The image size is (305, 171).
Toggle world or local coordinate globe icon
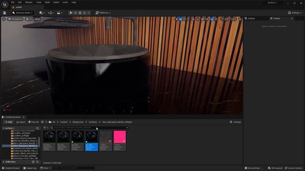click(193, 19)
